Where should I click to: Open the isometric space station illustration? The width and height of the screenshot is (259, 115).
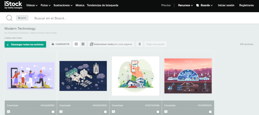pyautogui.click(x=83, y=76)
